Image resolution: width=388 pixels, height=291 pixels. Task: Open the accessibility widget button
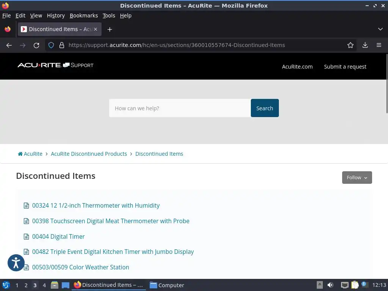coord(16,263)
